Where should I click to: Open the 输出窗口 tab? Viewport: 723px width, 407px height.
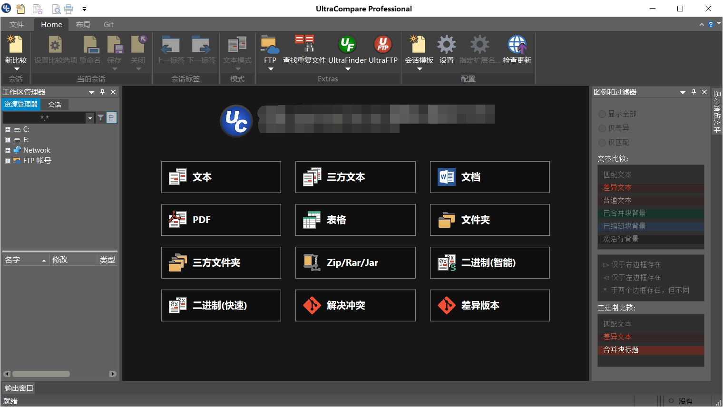click(x=19, y=388)
